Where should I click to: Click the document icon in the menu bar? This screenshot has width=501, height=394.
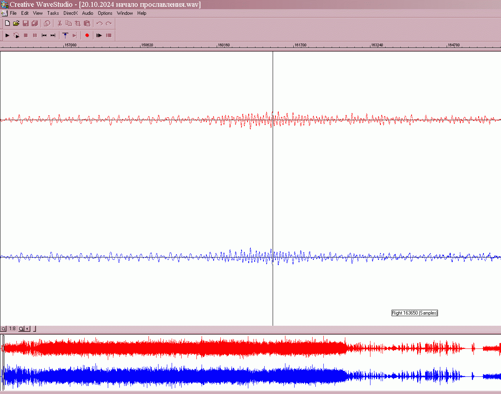pyautogui.click(x=4, y=13)
